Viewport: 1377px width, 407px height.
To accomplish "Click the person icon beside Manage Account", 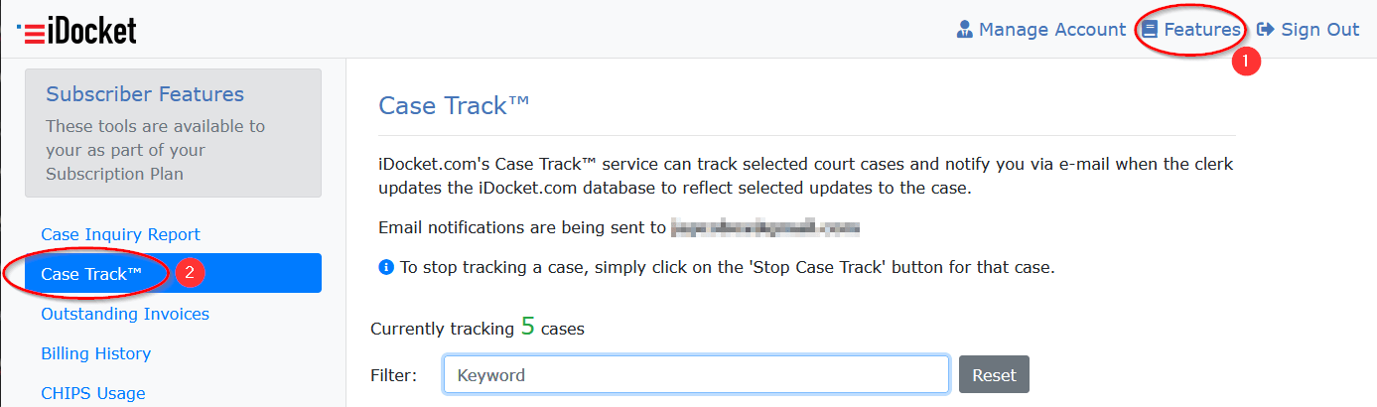I will [x=964, y=30].
